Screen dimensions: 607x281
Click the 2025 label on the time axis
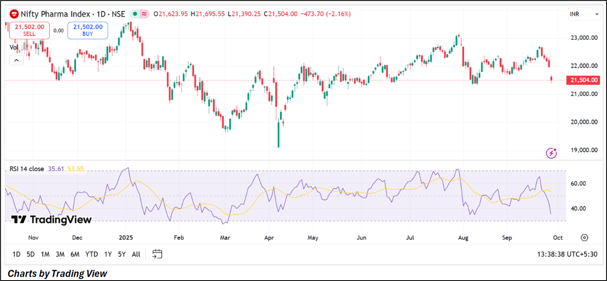[x=125, y=238]
